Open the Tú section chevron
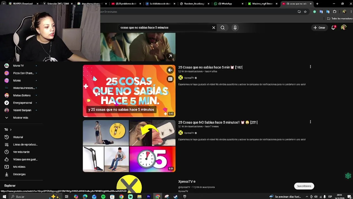Screen dimensions: 353x199 pos(10,130)
